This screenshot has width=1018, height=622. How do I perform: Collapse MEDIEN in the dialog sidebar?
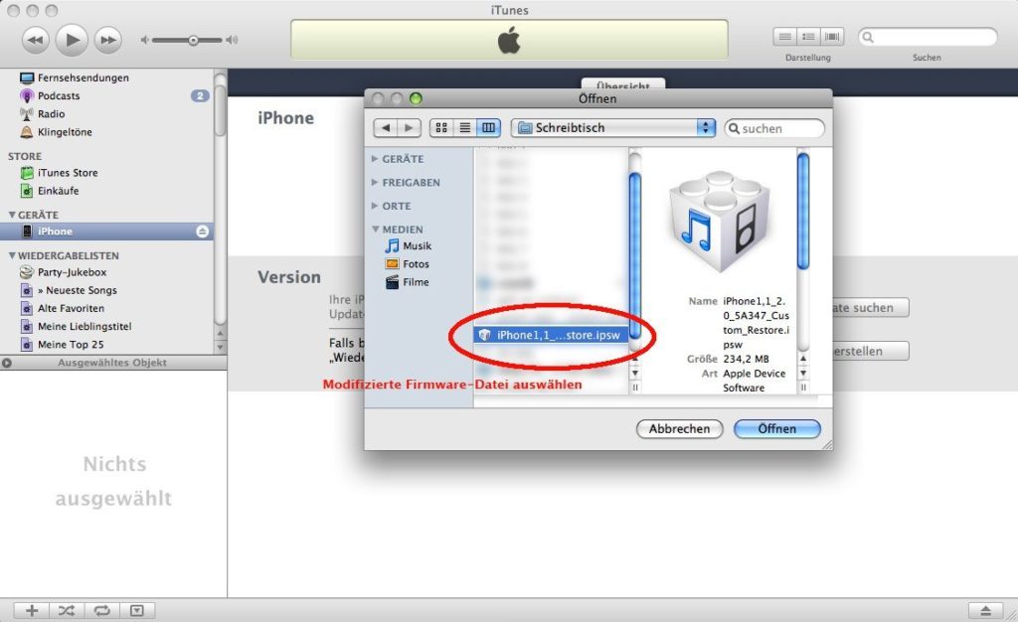[375, 229]
